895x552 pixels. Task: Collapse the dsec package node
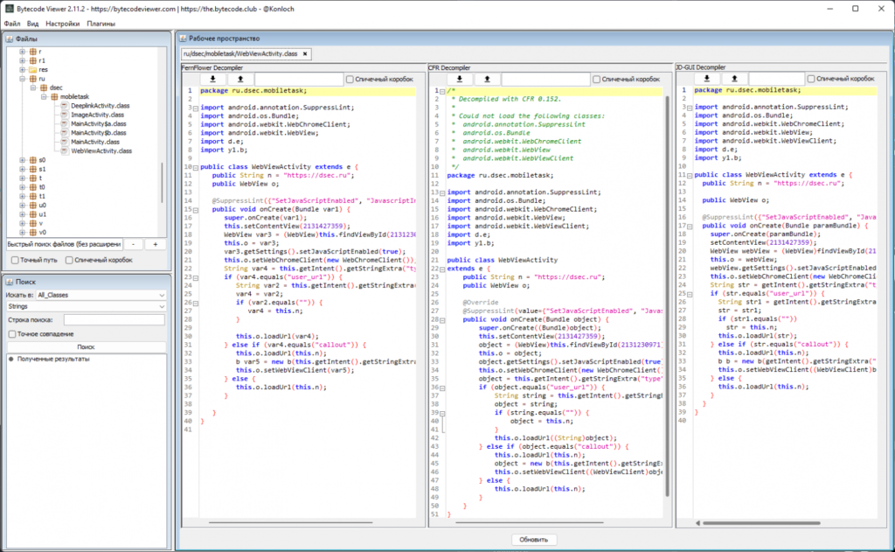pos(33,88)
